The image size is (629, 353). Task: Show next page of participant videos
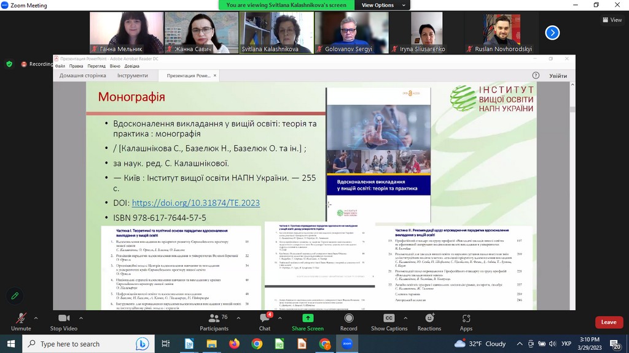552,32
